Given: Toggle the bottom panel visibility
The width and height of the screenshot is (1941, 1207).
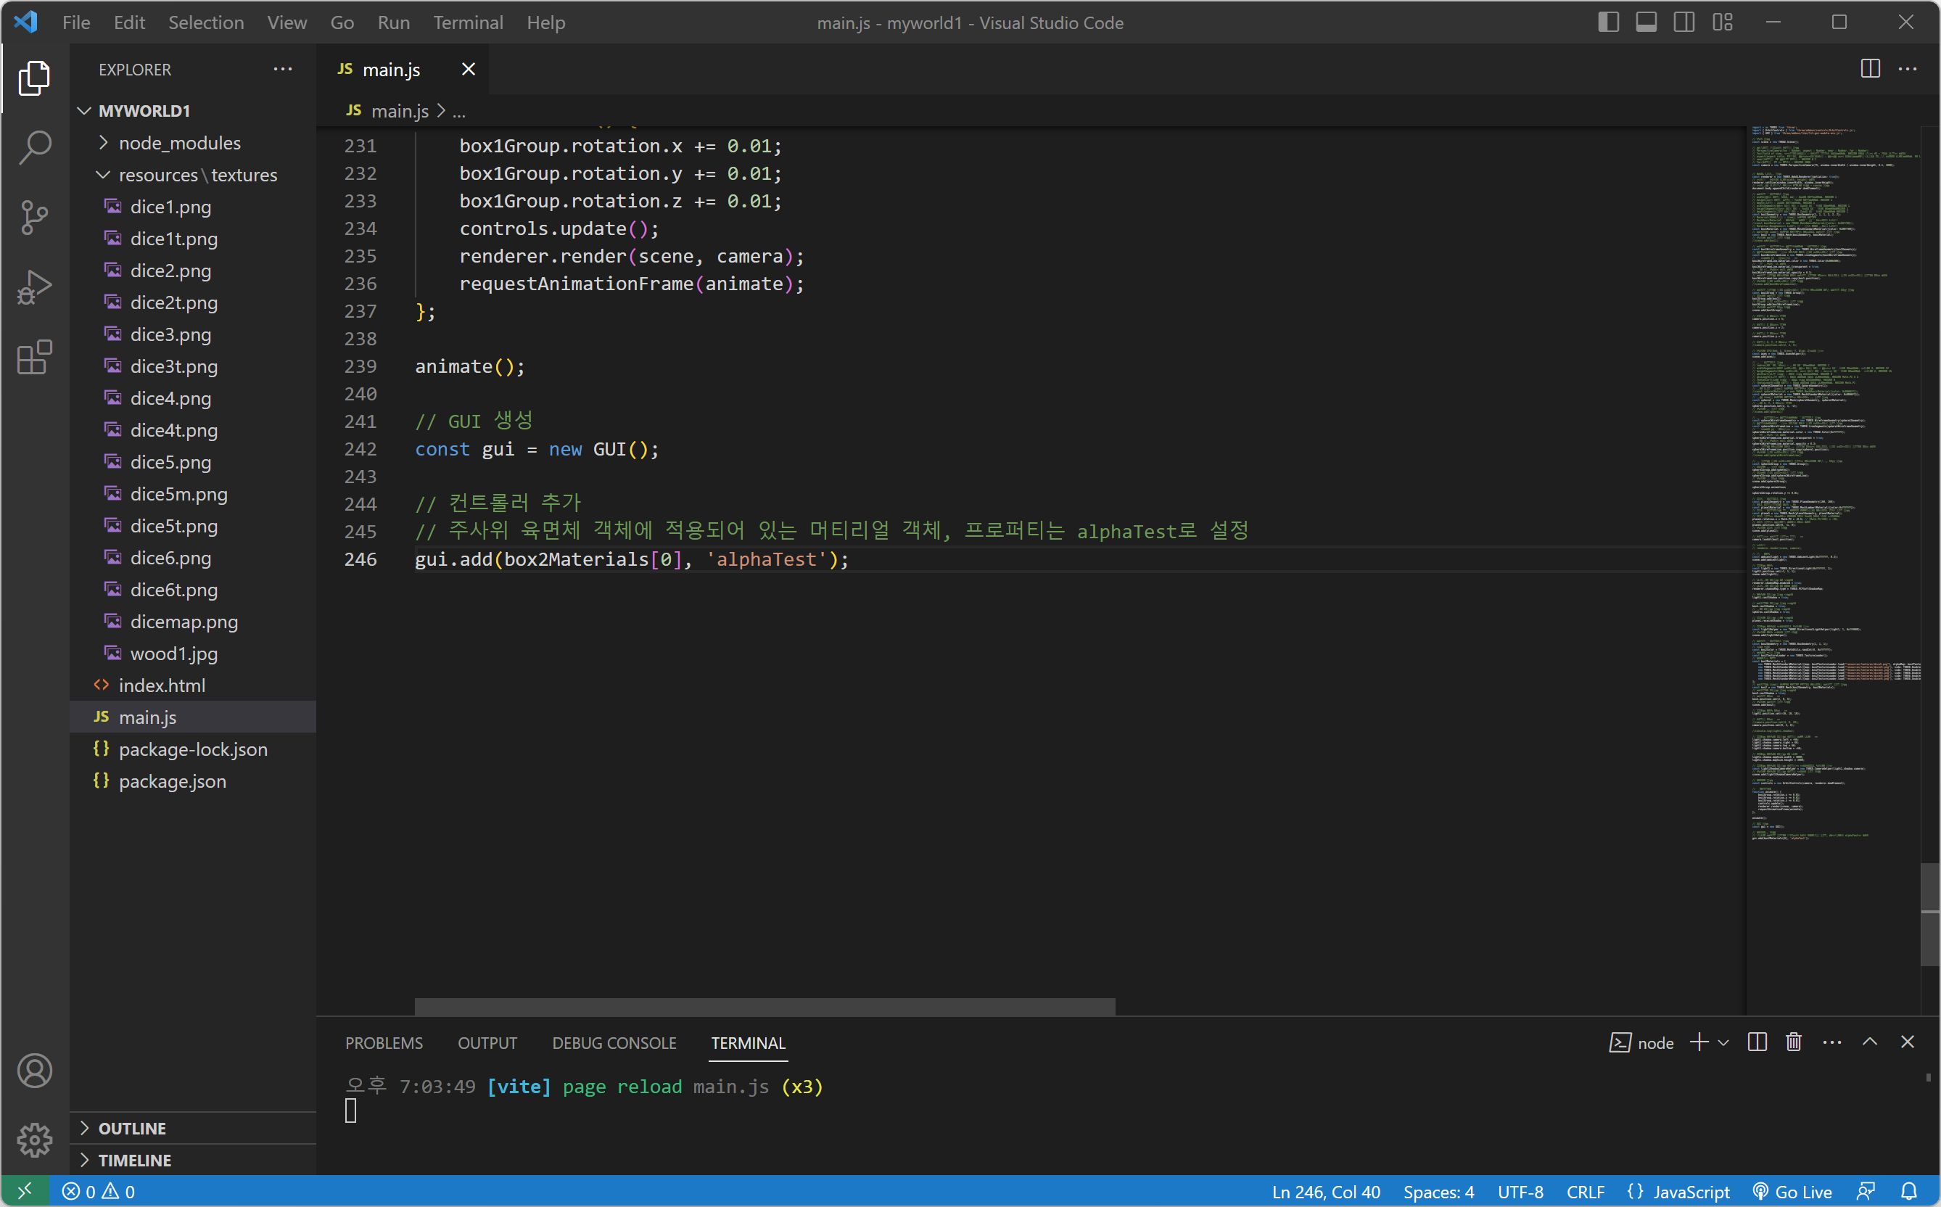Looking at the screenshot, I should click(1647, 22).
